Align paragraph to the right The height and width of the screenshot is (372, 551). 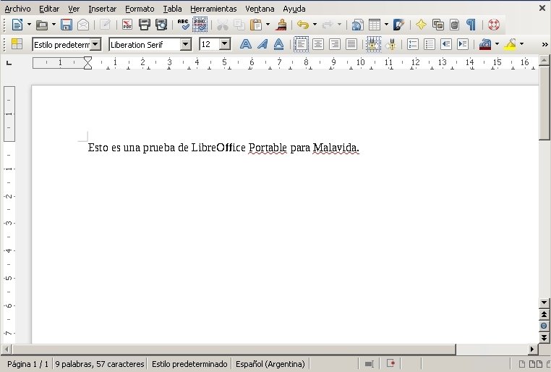[x=335, y=44]
